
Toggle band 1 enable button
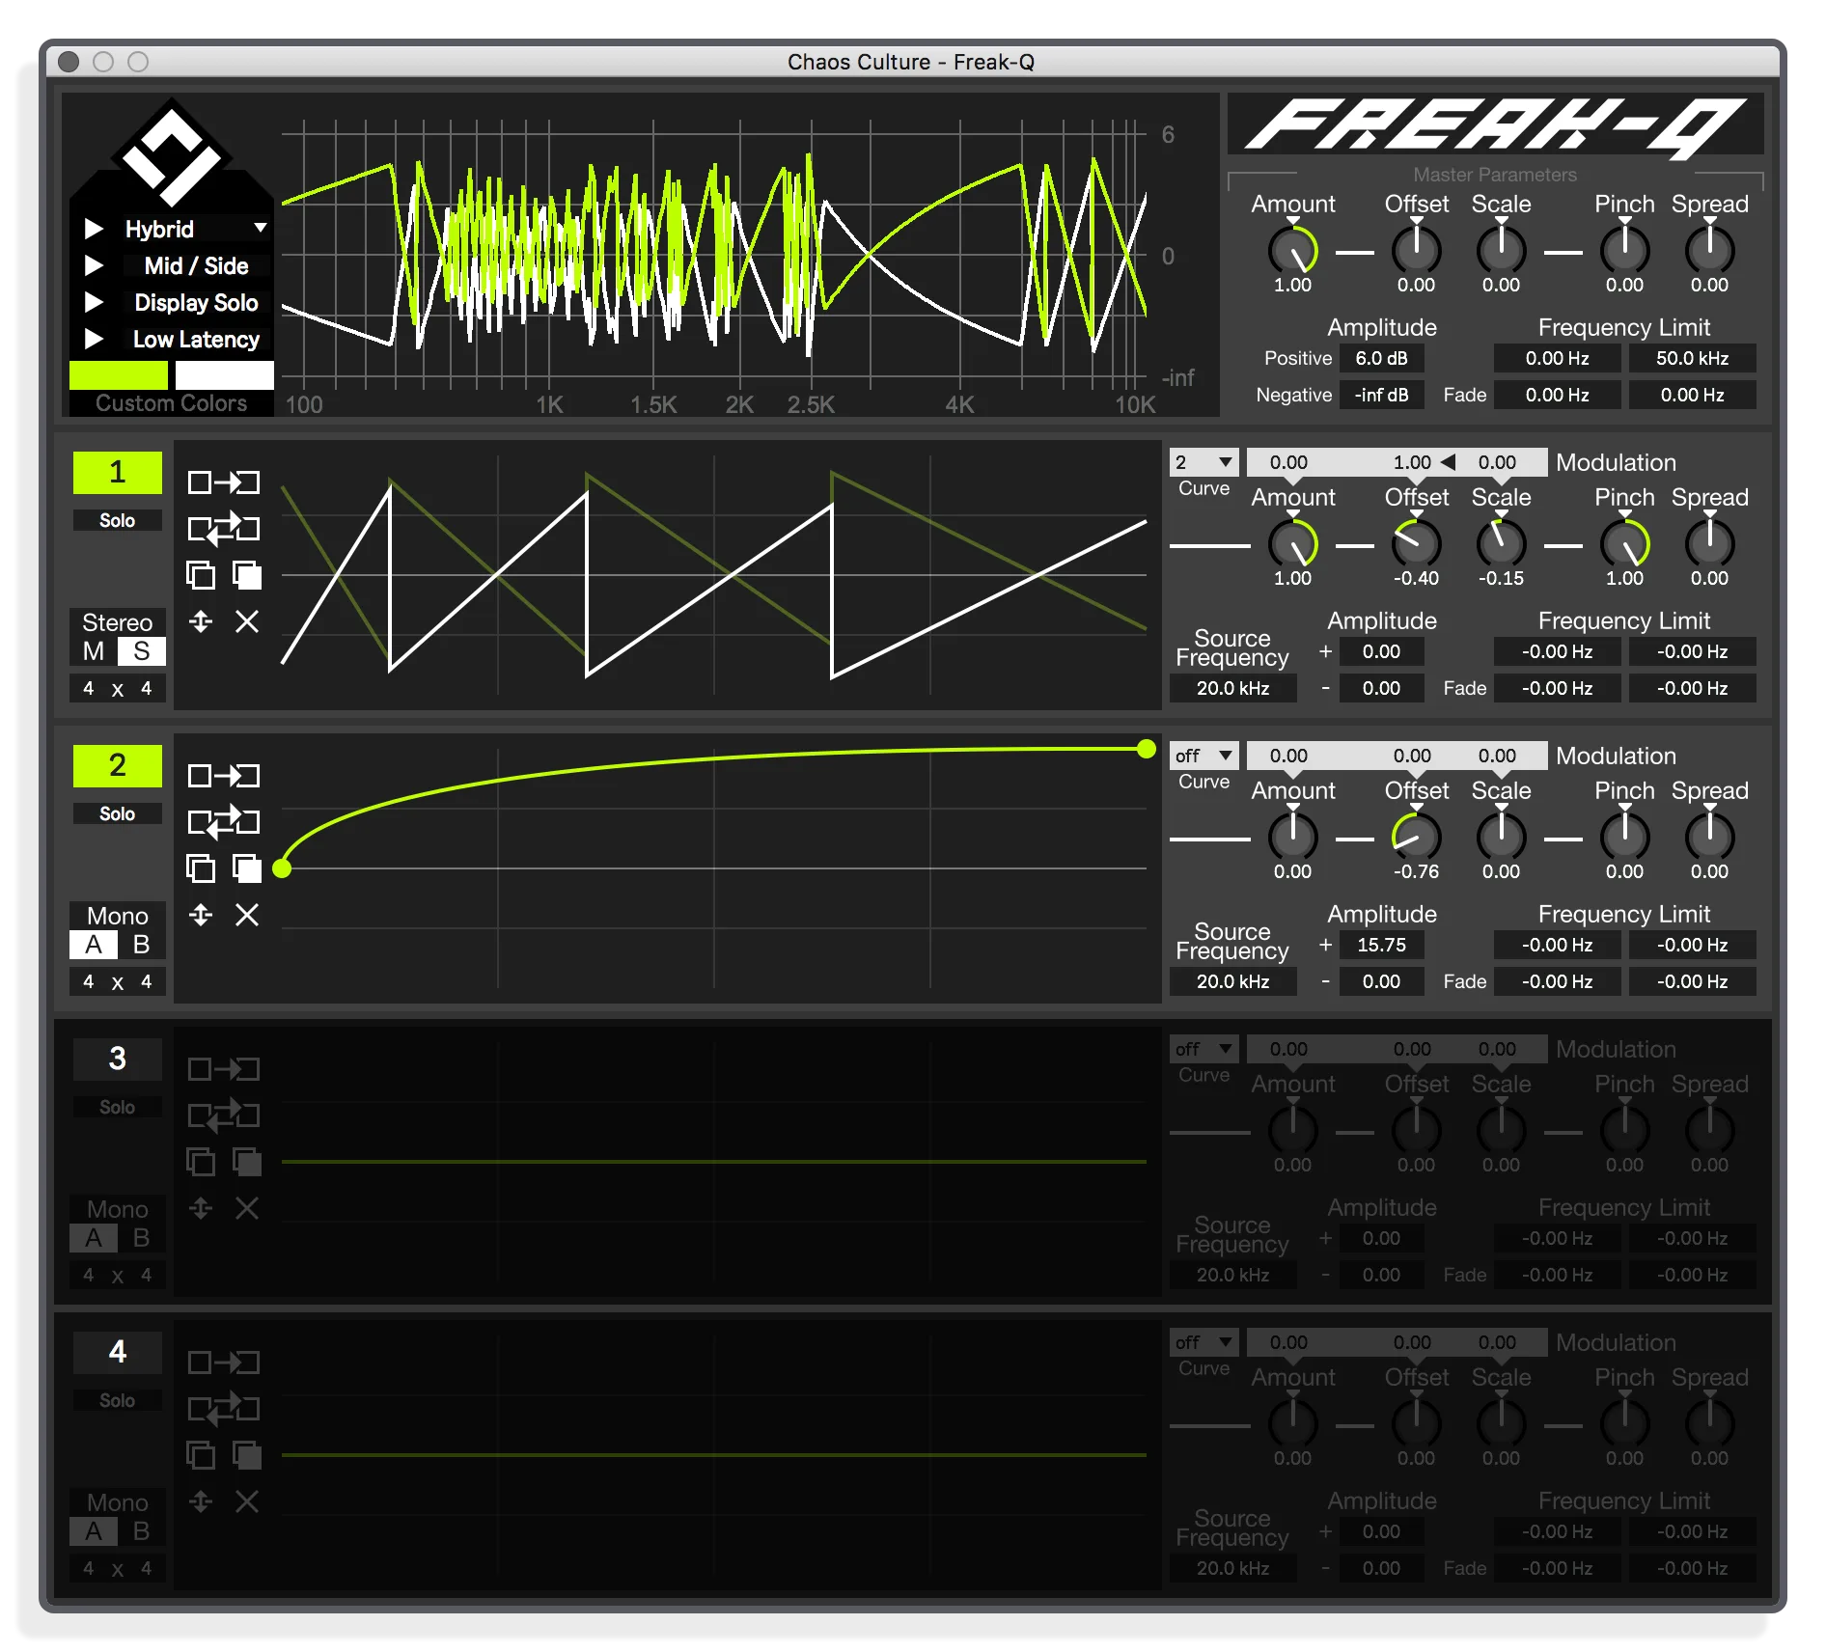click(x=118, y=472)
